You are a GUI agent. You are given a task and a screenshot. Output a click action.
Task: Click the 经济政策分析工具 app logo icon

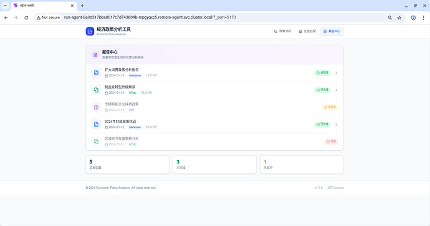[90, 32]
